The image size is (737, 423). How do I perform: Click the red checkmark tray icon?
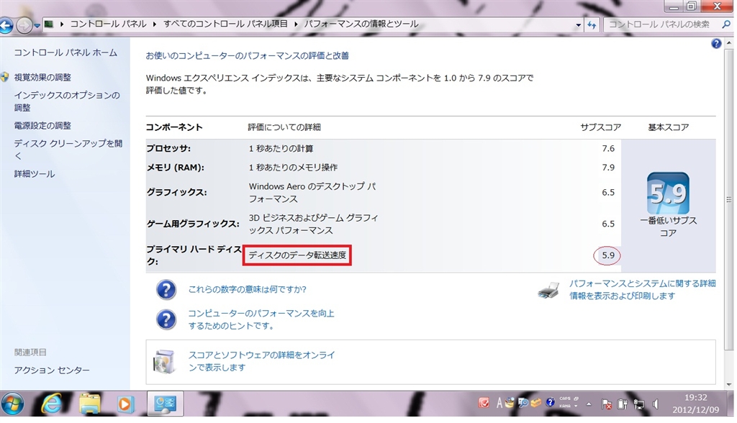484,404
